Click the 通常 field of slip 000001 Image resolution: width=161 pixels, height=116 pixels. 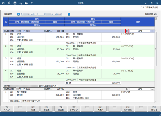(140, 31)
